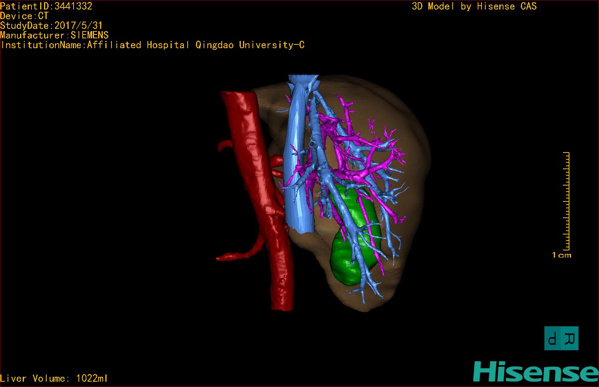Click the 'Liver Volume: 1022ml' readout
This screenshot has height=387, width=599.
coord(54,378)
